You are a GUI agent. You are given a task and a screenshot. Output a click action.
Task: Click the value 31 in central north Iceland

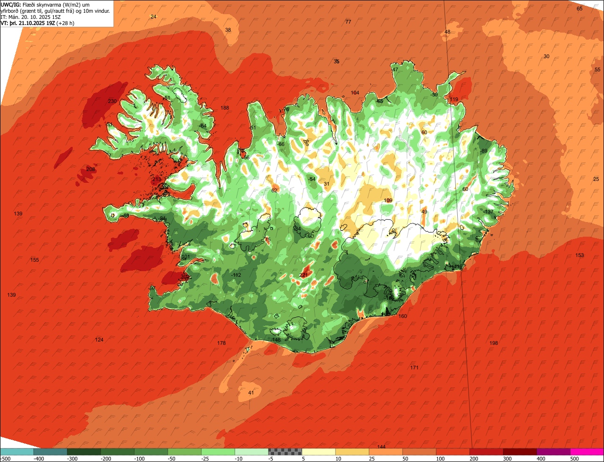pyautogui.click(x=326, y=184)
